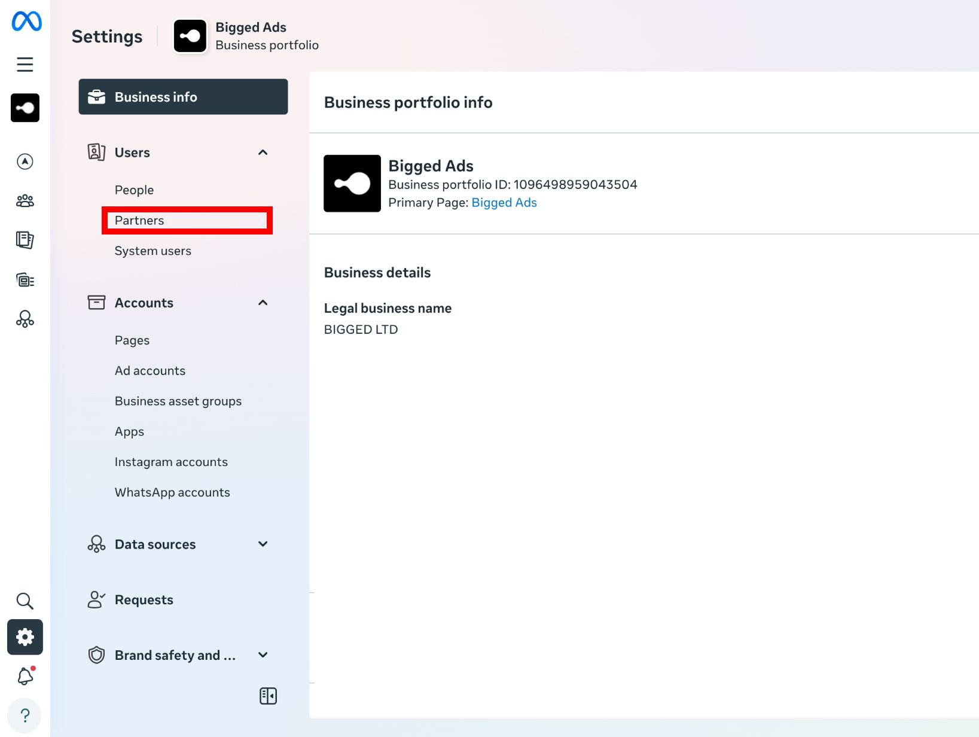
Task: Click the Brand safety and ... label
Action: (175, 656)
